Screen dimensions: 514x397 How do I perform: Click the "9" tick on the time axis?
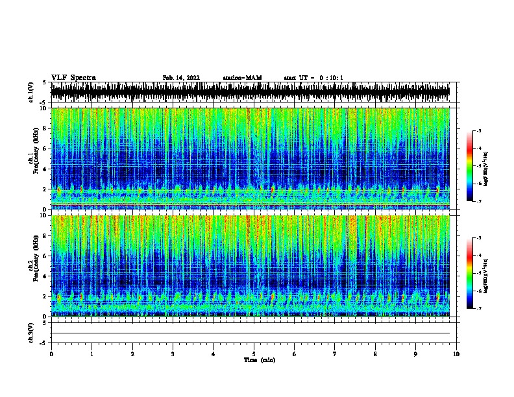click(415, 354)
